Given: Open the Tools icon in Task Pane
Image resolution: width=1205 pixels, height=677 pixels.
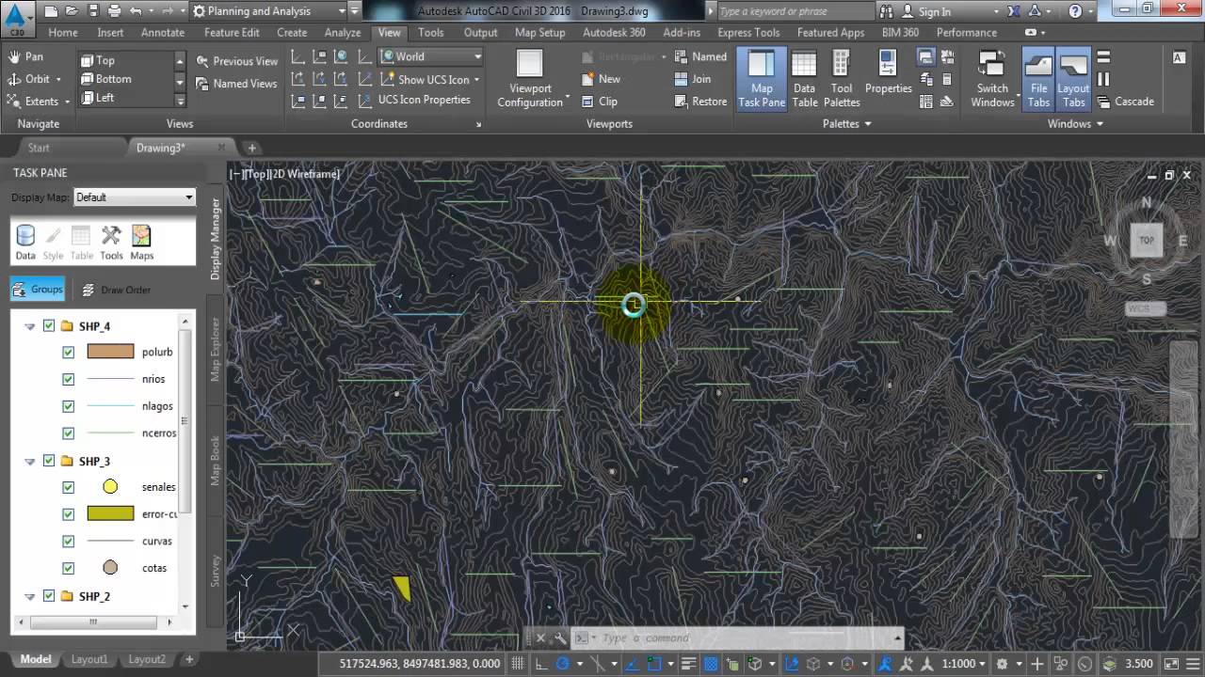Looking at the screenshot, I should [111, 243].
